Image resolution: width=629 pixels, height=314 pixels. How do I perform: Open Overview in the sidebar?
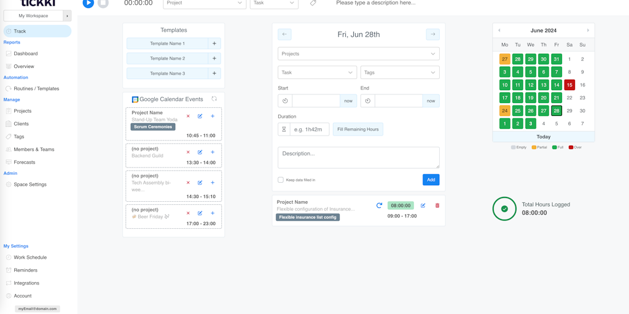pos(24,66)
